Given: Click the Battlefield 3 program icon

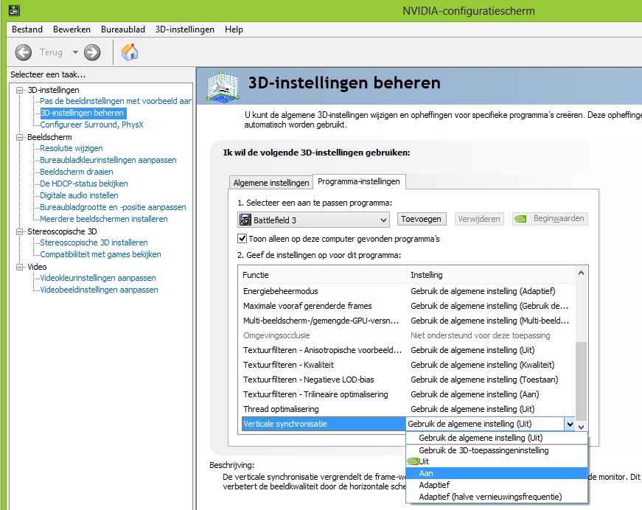Looking at the screenshot, I should (245, 220).
